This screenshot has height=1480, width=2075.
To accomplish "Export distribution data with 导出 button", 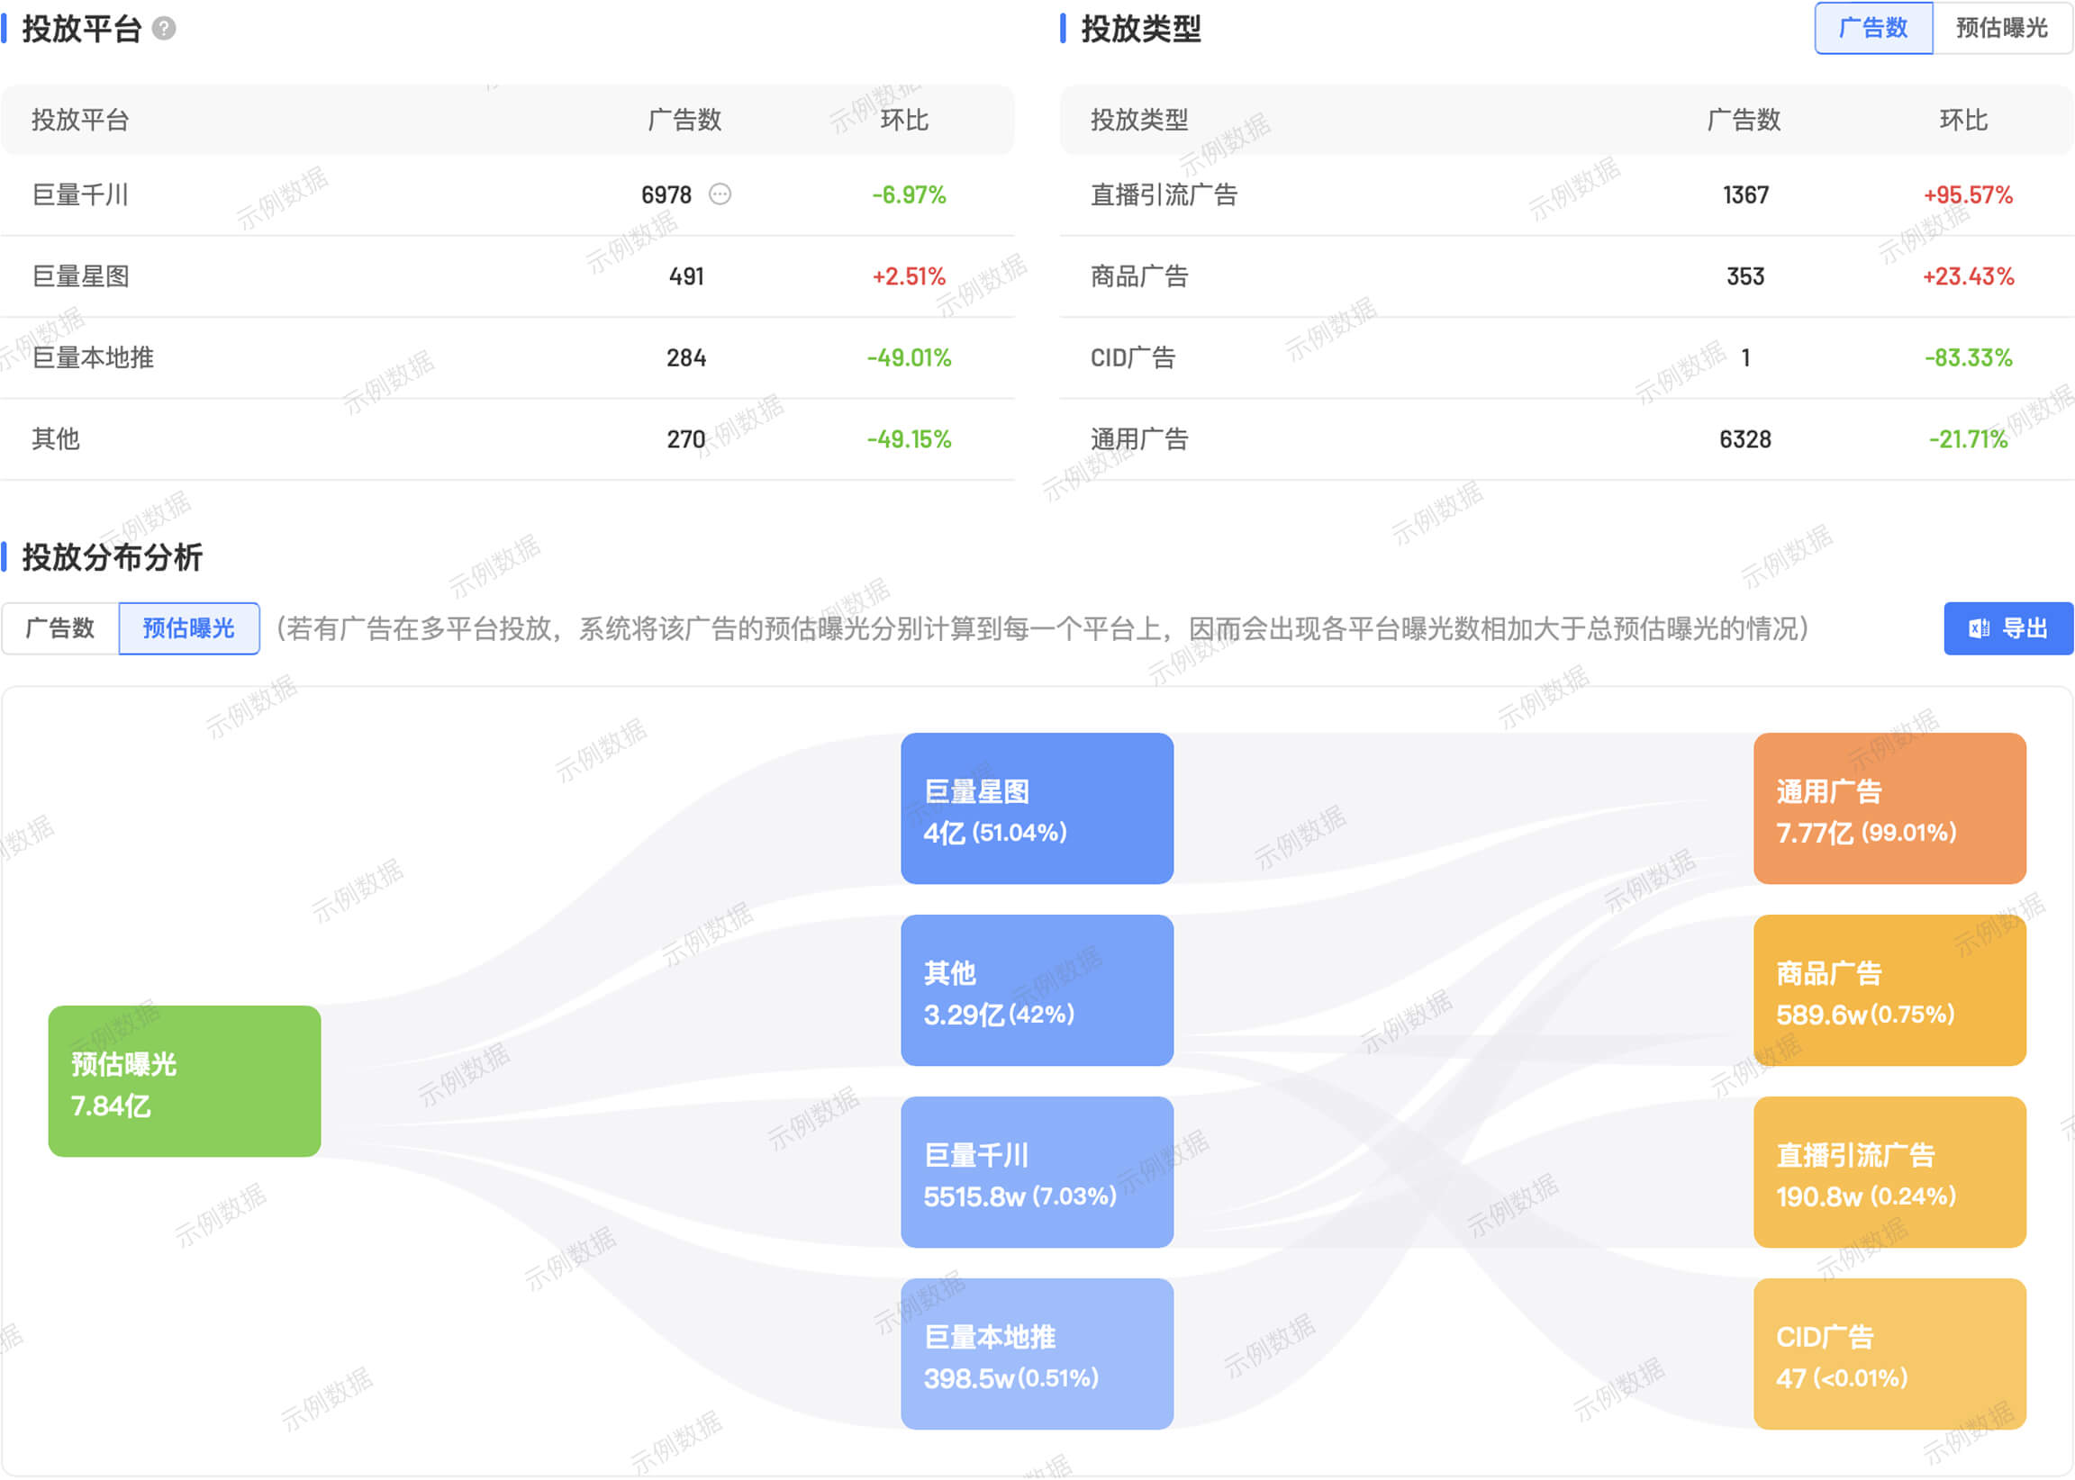I will coord(2008,627).
